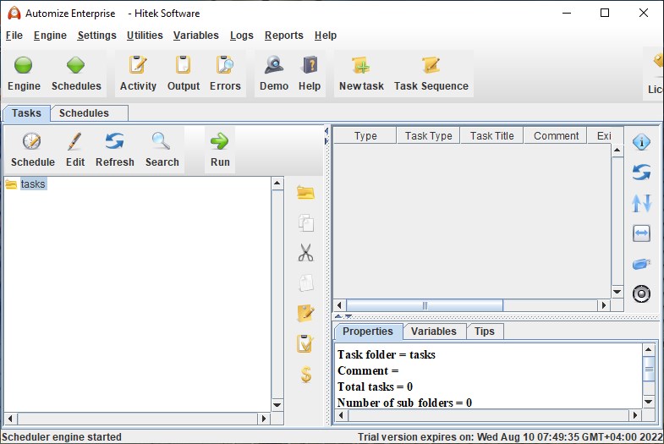Click the blue USB drive icon
Image resolution: width=664 pixels, height=444 pixels.
pos(641,264)
